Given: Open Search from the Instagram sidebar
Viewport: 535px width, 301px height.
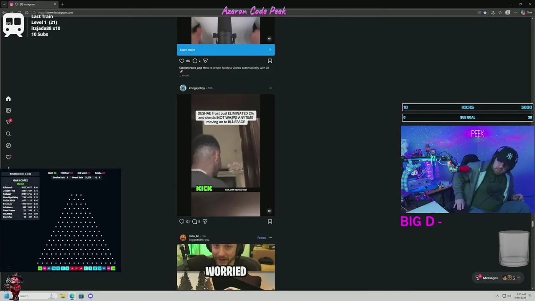Looking at the screenshot, I should [8, 134].
